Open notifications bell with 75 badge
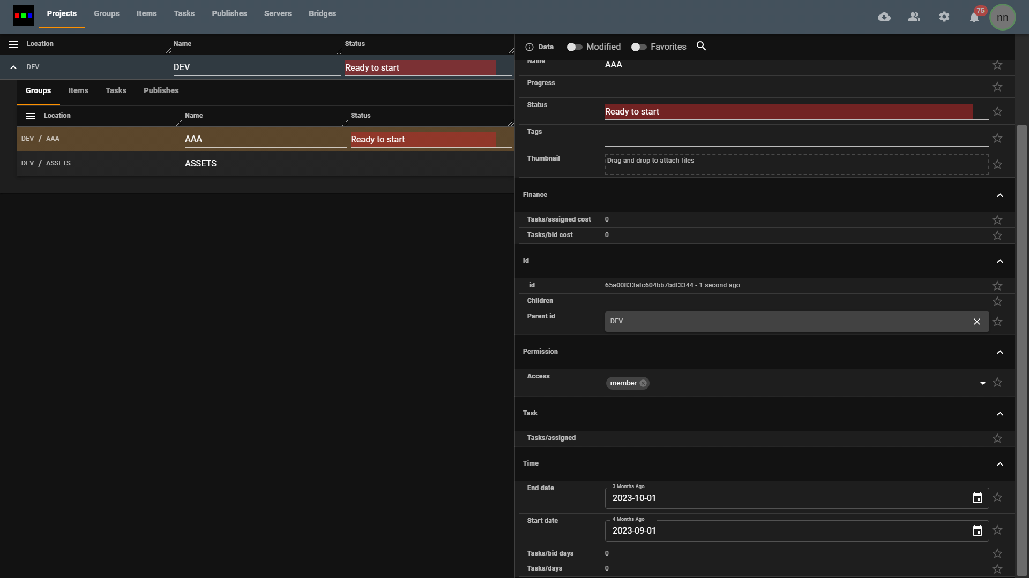The height and width of the screenshot is (578, 1029). tap(974, 18)
